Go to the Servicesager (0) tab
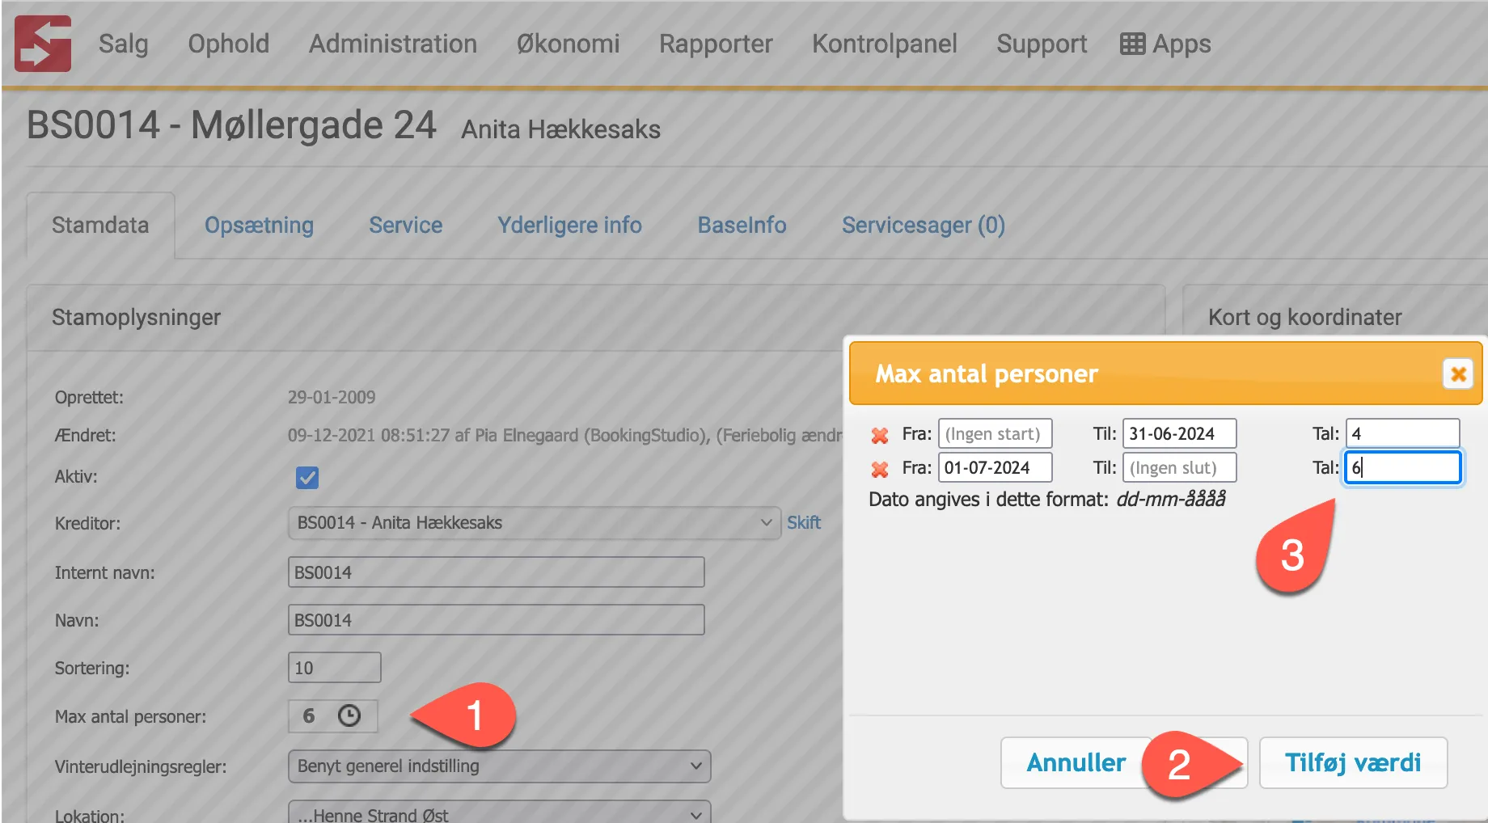The image size is (1488, 823). [x=923, y=226]
